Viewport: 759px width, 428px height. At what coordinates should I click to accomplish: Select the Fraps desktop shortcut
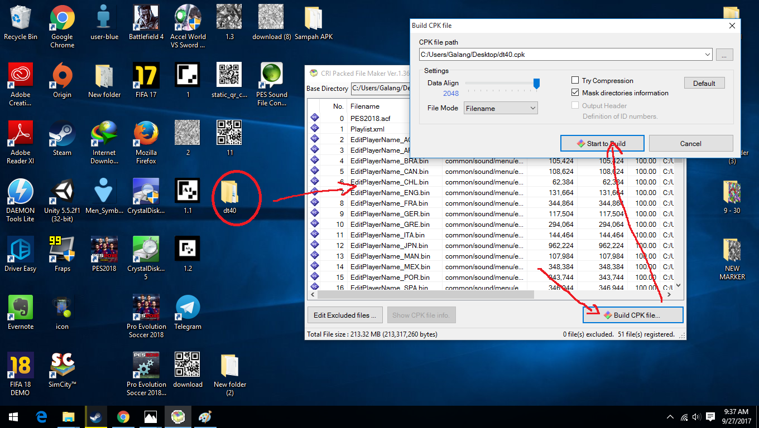[x=63, y=255]
